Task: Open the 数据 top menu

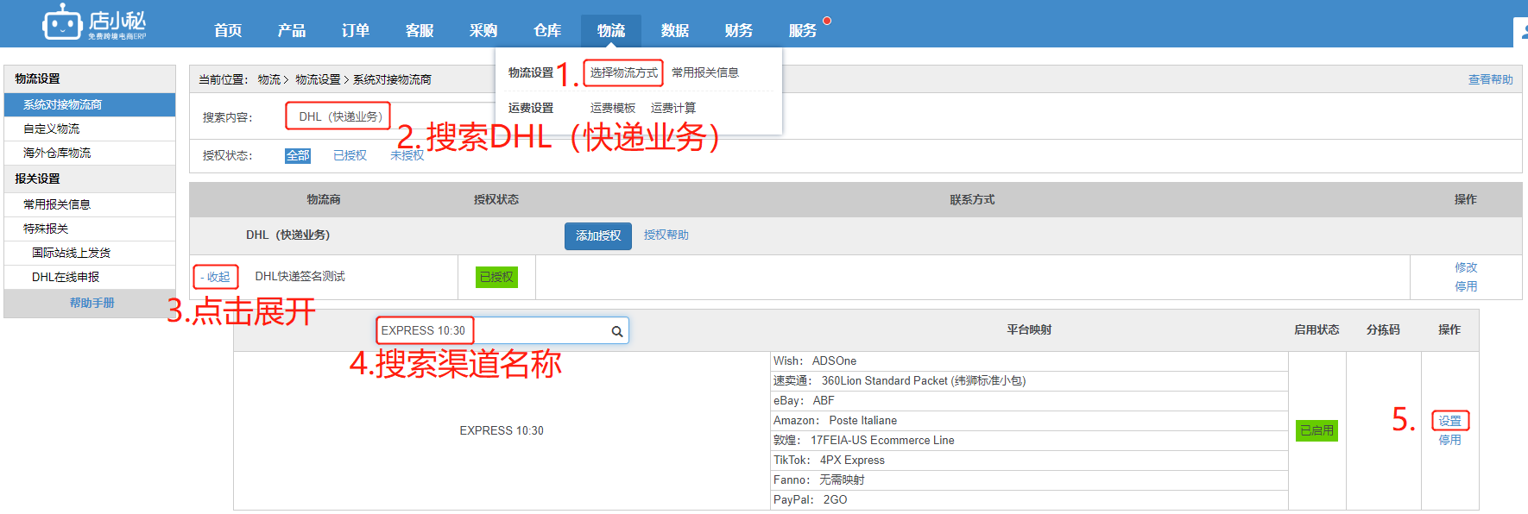Action: pyautogui.click(x=675, y=30)
